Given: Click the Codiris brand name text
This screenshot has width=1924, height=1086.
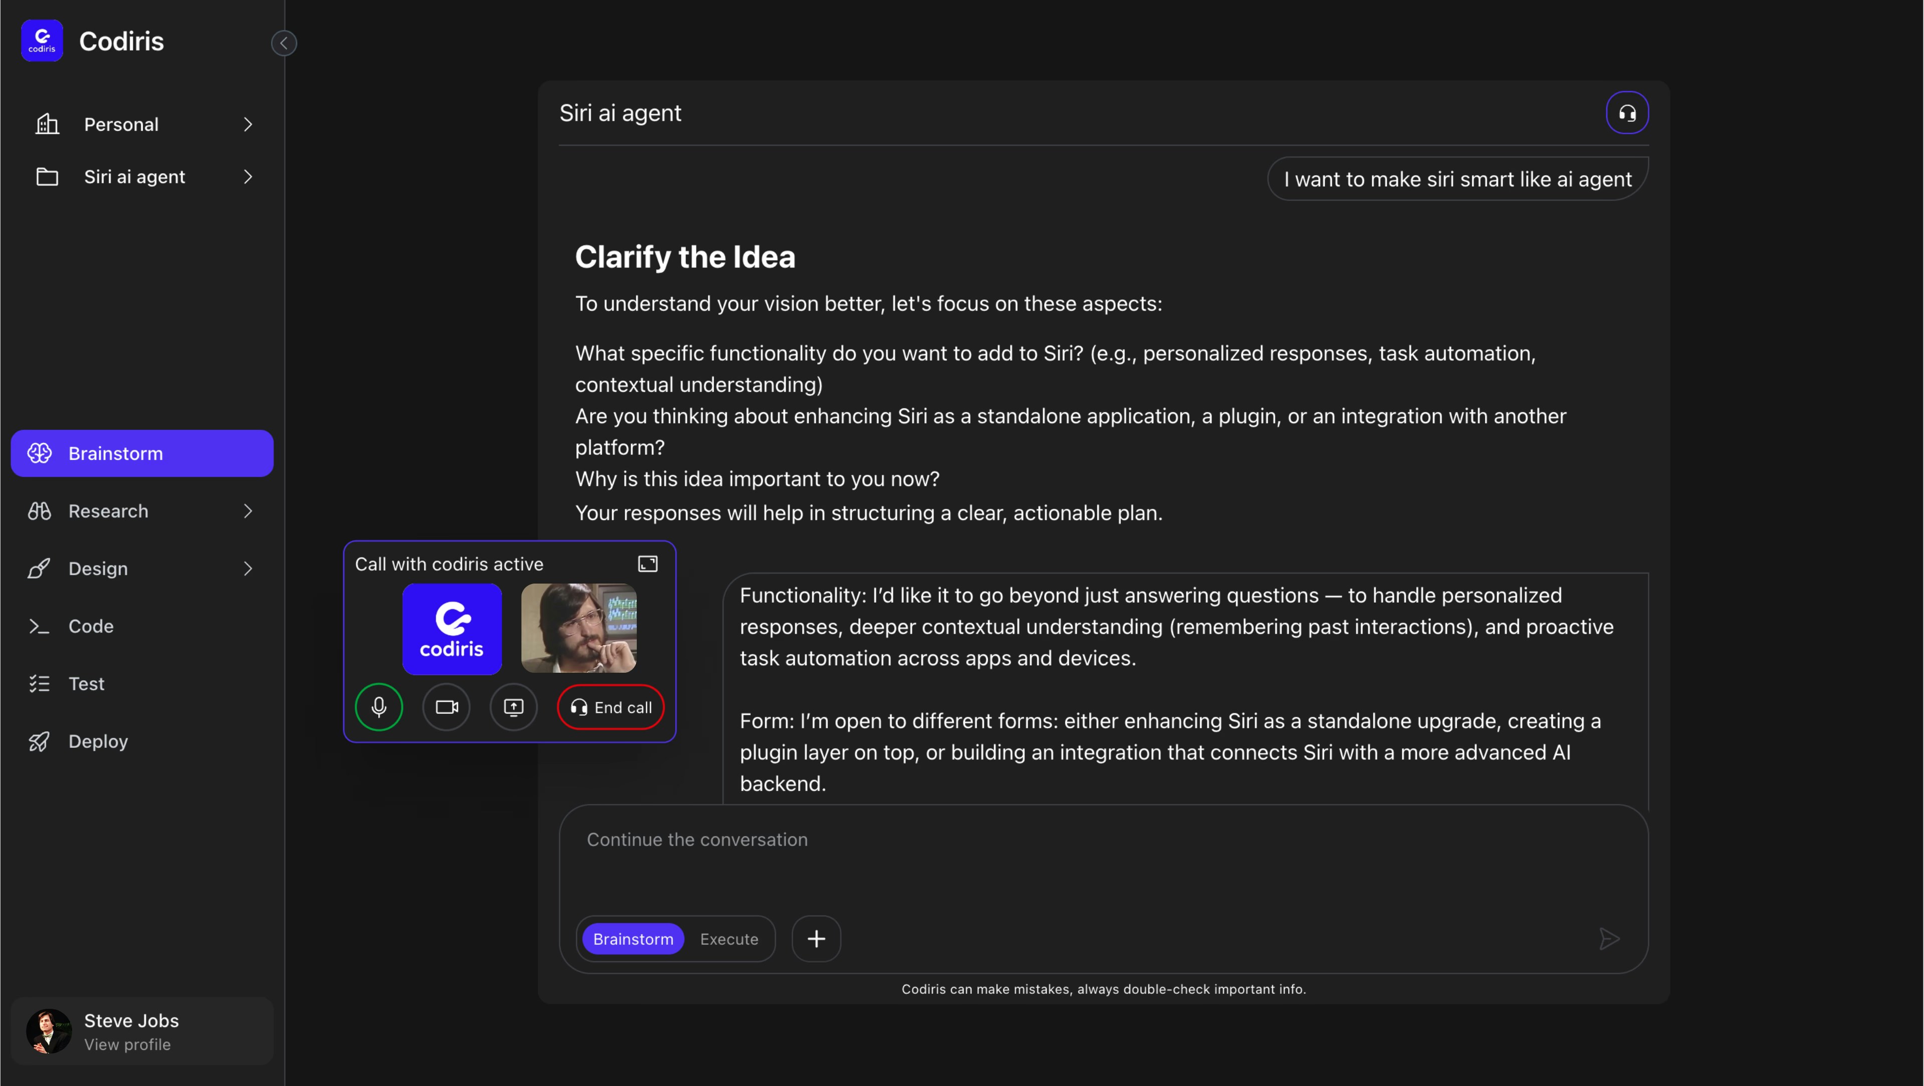Looking at the screenshot, I should (x=121, y=41).
